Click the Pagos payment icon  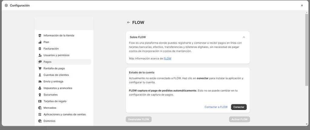point(40,62)
